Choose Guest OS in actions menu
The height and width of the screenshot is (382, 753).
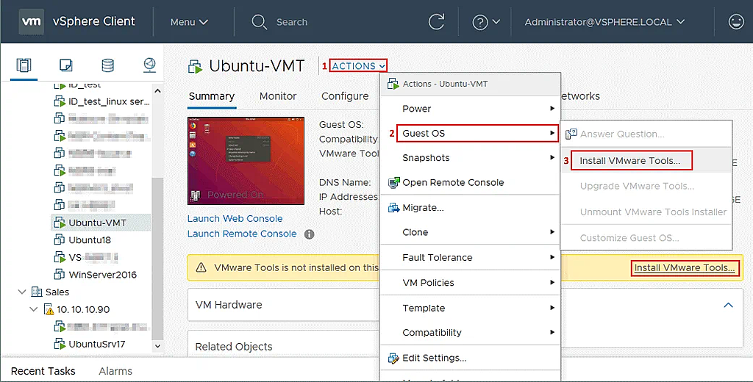(x=478, y=134)
